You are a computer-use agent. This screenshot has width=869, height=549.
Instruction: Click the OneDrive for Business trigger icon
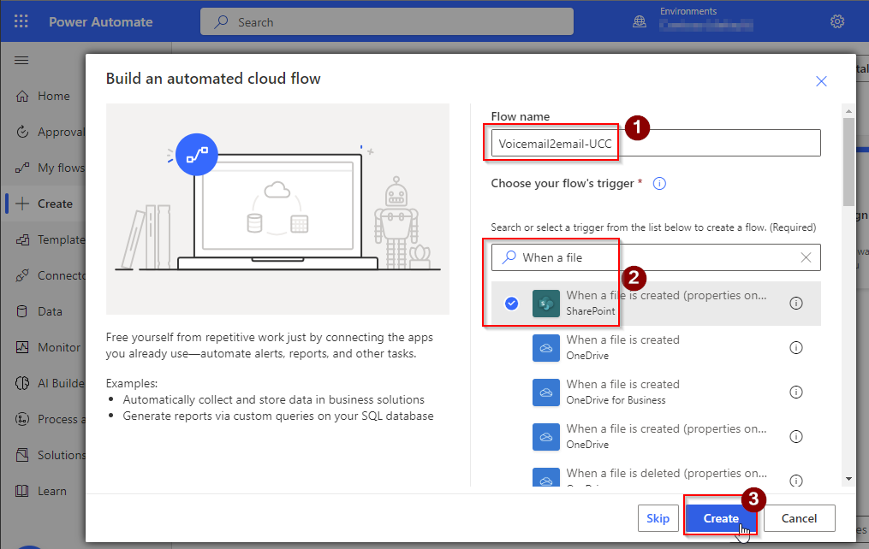coord(546,392)
